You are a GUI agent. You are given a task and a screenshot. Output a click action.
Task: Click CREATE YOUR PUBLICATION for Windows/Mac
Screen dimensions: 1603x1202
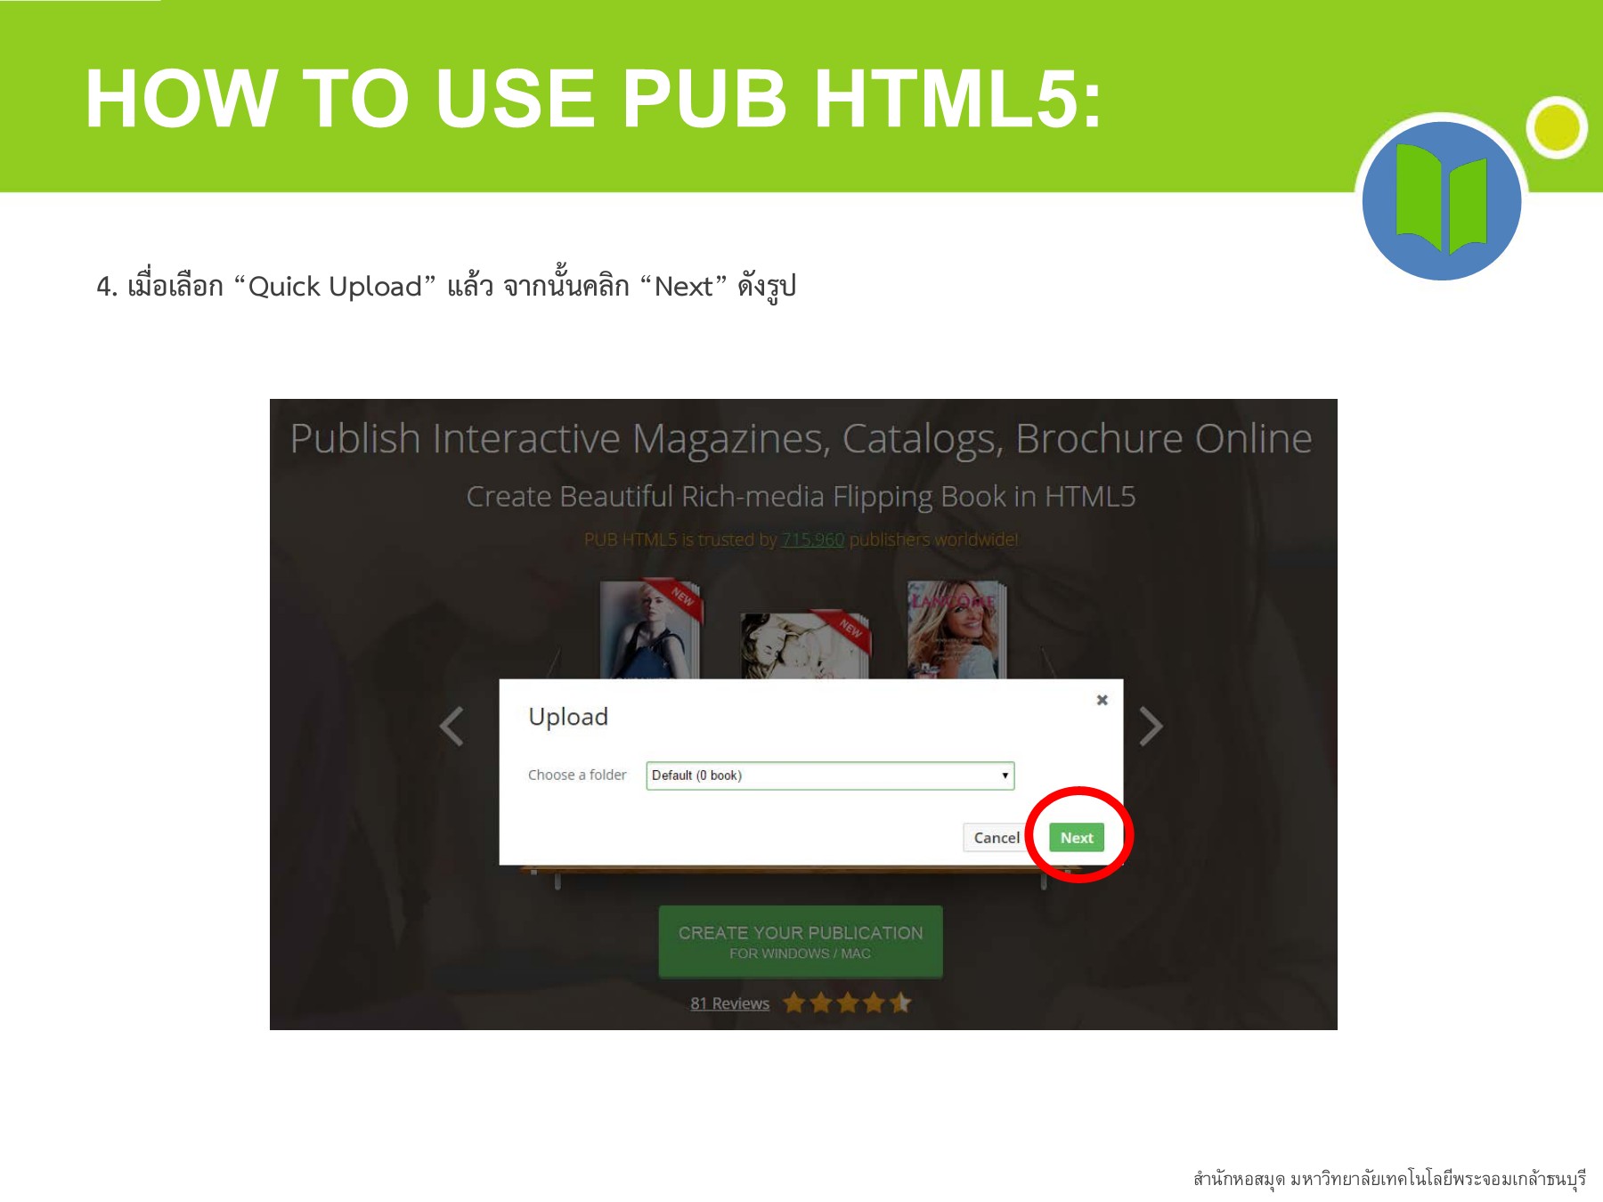(799, 941)
